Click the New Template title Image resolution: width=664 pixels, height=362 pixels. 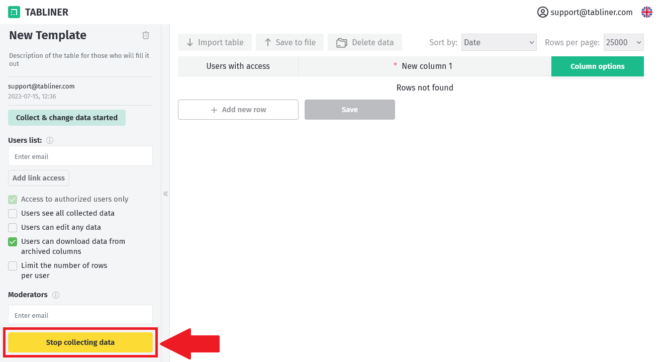pos(48,35)
